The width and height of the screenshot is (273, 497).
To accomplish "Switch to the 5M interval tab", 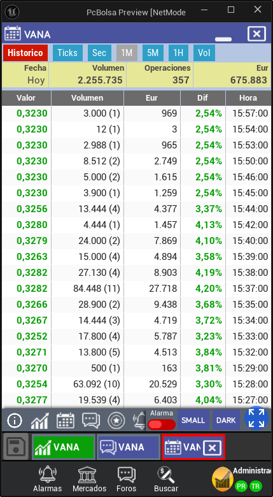I will [x=153, y=53].
